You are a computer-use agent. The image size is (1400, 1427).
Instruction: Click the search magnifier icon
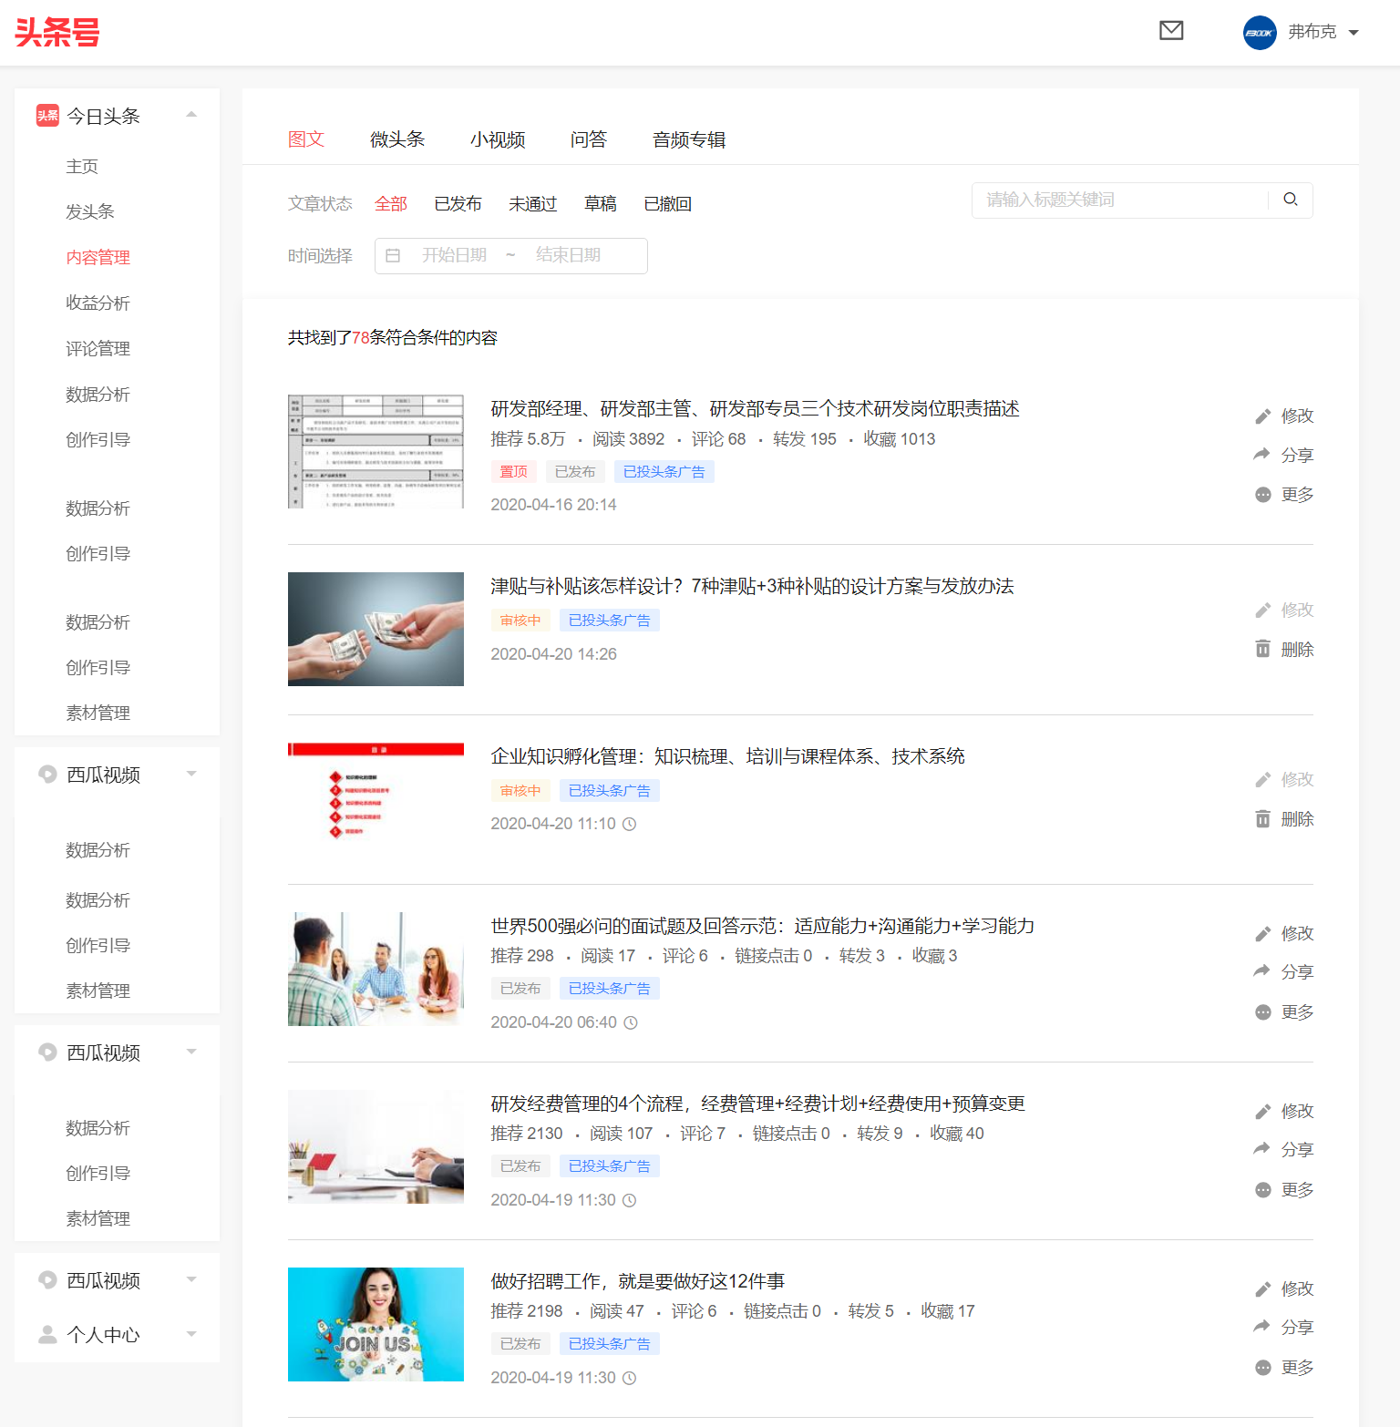click(x=1291, y=200)
